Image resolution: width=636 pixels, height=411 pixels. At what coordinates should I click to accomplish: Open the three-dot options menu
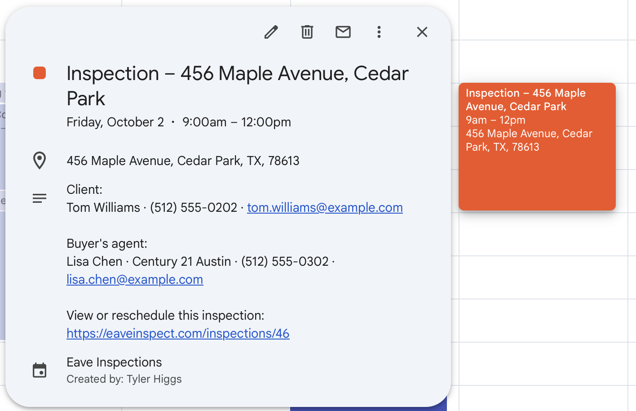point(379,32)
